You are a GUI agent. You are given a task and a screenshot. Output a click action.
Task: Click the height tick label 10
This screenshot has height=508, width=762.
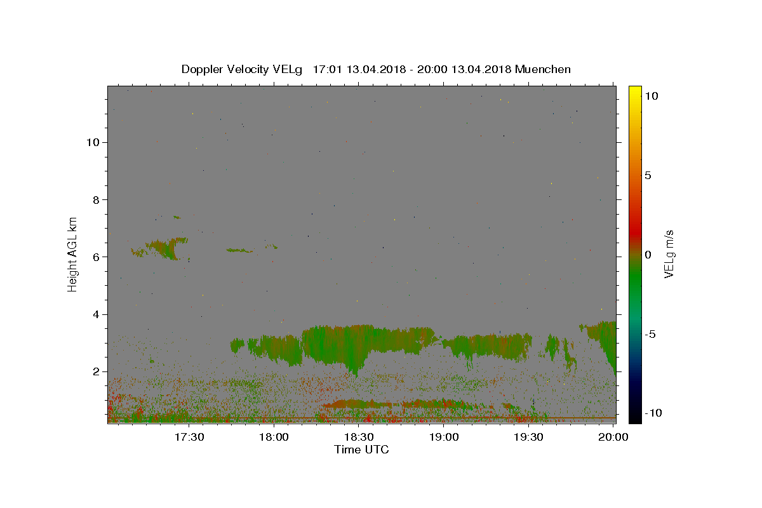[x=93, y=142]
